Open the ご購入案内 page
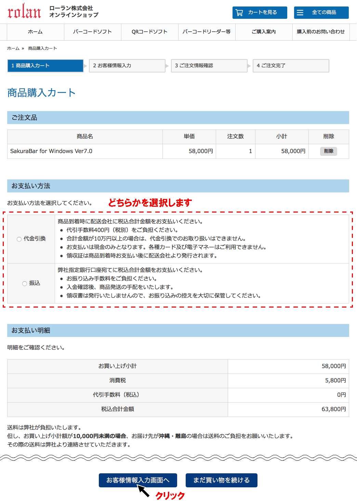 (264, 32)
